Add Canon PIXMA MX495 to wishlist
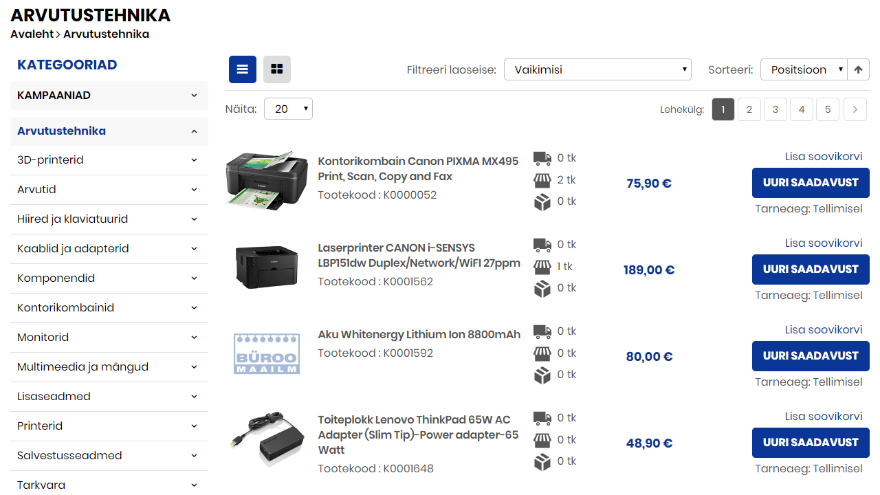The height and width of the screenshot is (495, 880). [x=824, y=157]
